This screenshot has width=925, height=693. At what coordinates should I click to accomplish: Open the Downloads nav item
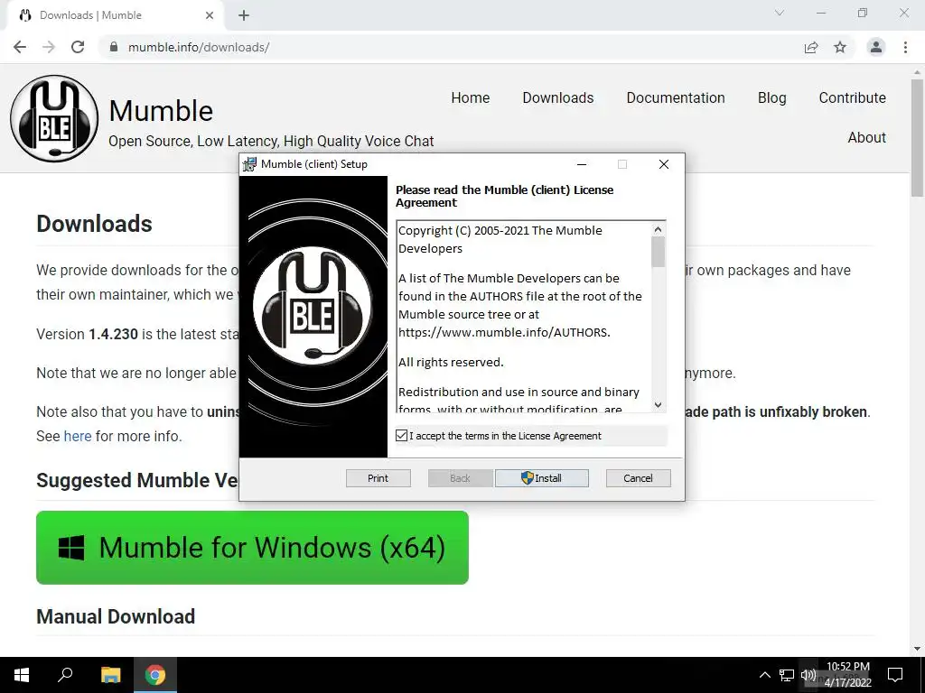click(x=558, y=97)
